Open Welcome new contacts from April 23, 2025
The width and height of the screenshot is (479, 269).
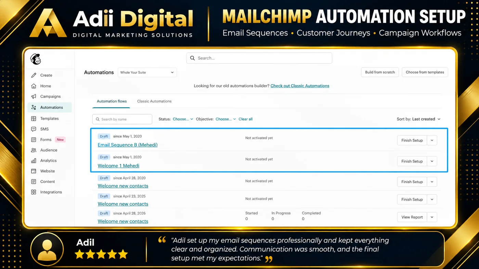click(x=123, y=204)
